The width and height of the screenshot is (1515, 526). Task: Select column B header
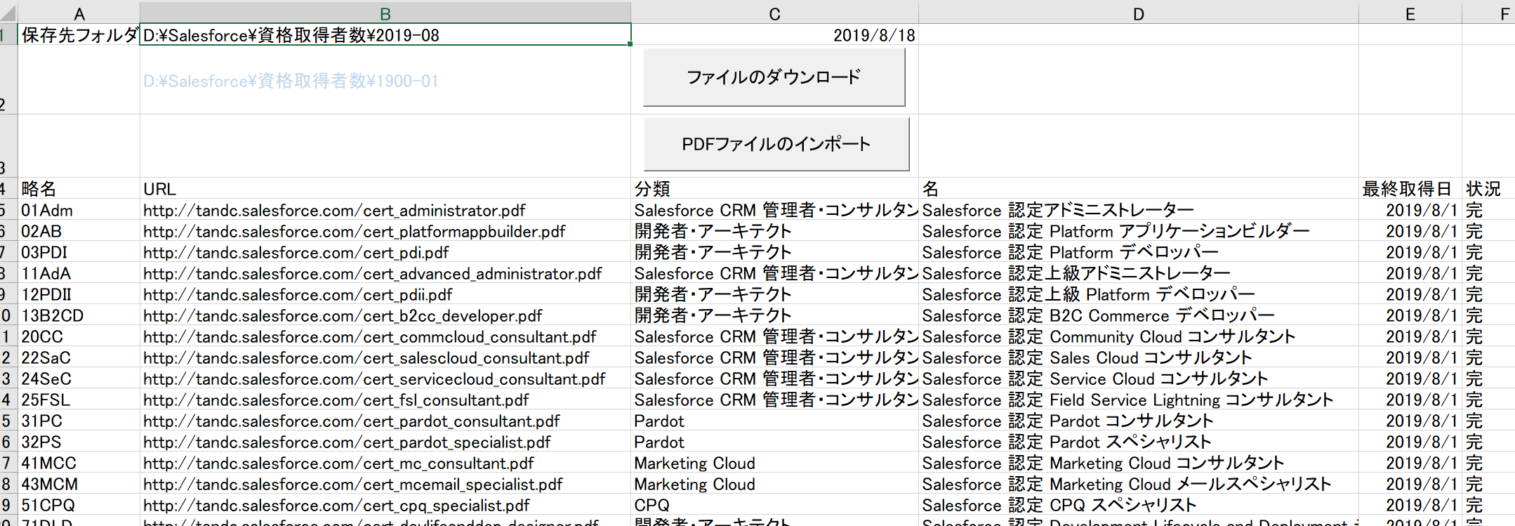(385, 13)
